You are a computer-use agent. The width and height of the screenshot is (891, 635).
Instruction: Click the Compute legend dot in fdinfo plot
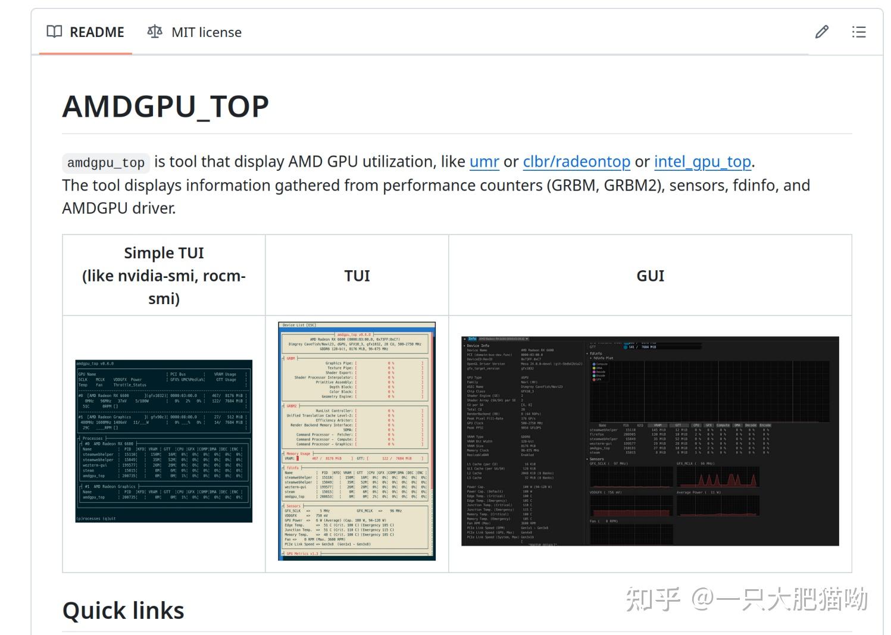(x=593, y=364)
